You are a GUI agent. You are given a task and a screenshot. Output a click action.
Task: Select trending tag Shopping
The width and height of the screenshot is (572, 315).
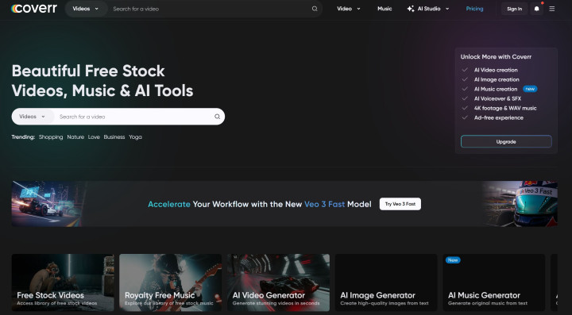point(51,137)
